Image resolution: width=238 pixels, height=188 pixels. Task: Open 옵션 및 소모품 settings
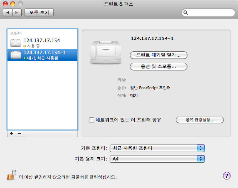(159, 67)
